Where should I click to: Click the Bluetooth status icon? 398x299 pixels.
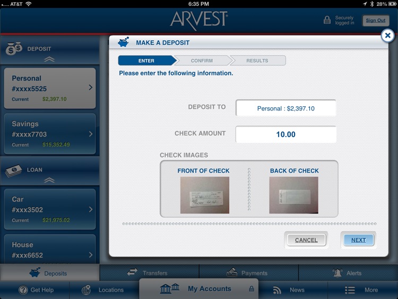[372, 4]
